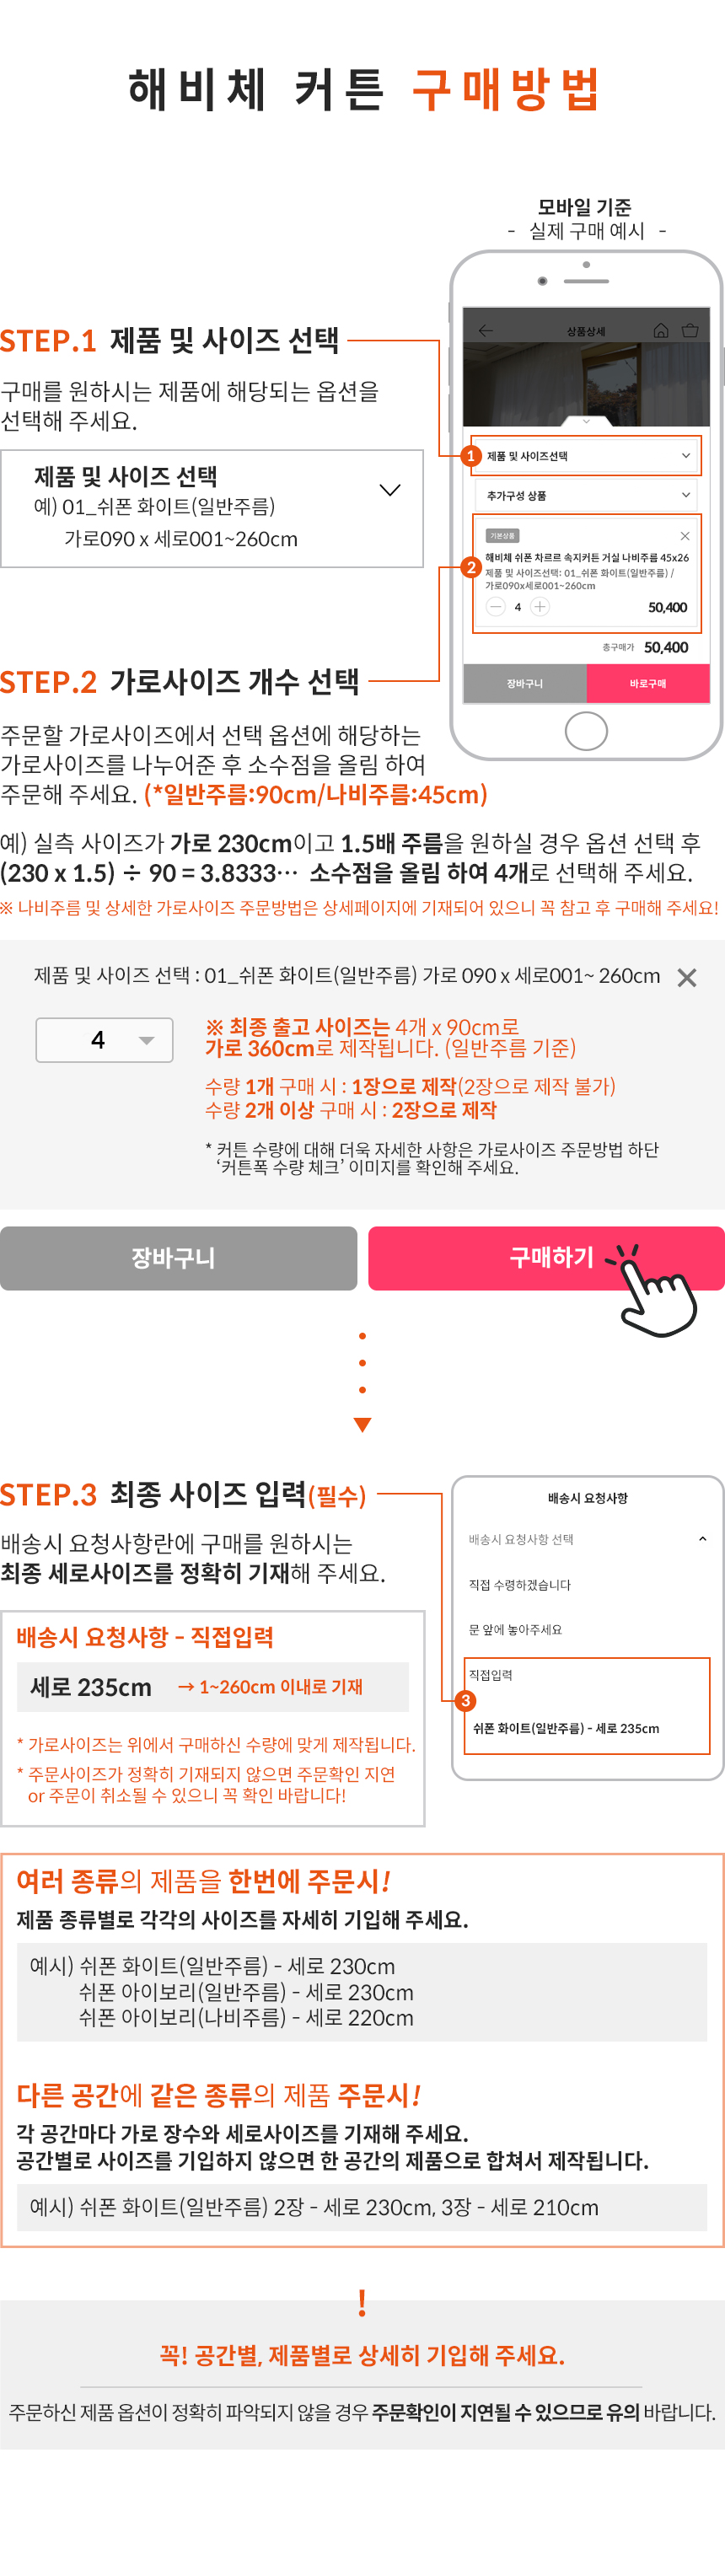Image resolution: width=725 pixels, height=2576 pixels.
Task: Tap the 바로구매 button in phone mockup
Action: coord(648,684)
